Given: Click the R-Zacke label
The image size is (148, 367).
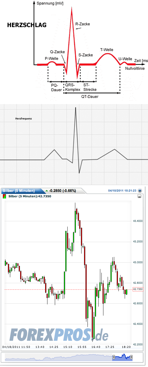Looking at the screenshot, I should click(x=83, y=24).
